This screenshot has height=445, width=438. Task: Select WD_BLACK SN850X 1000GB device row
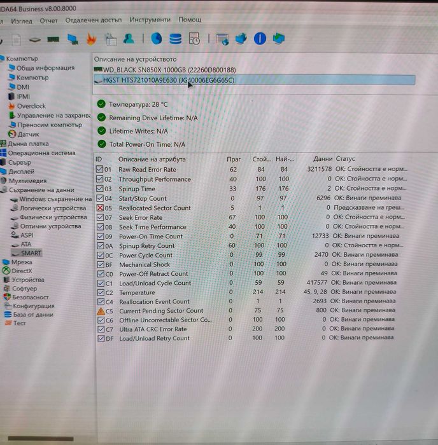click(255, 70)
